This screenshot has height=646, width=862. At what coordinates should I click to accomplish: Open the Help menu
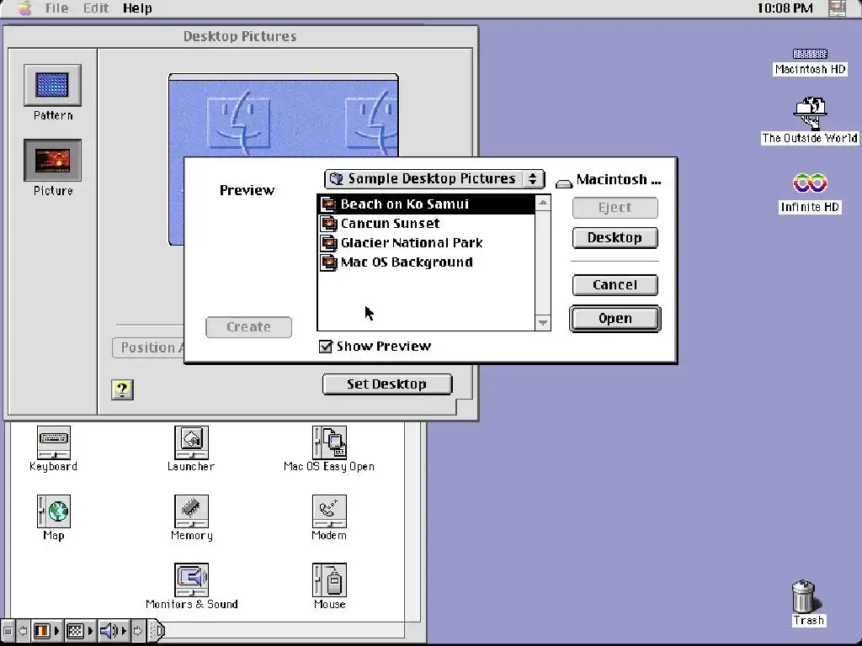tap(137, 8)
